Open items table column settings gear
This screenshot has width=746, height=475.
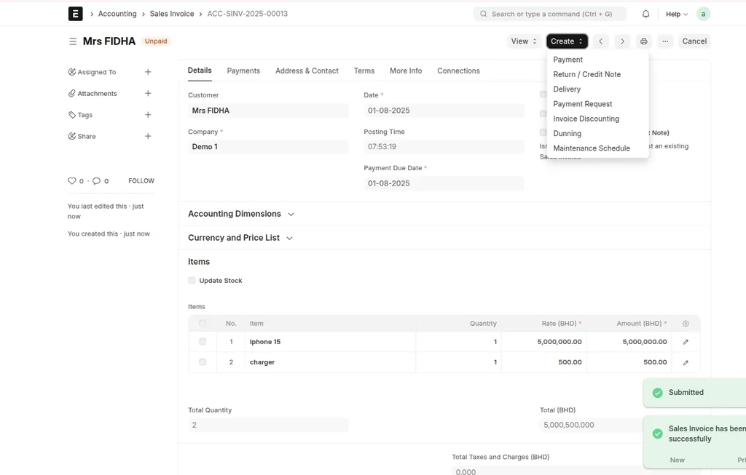pos(686,324)
